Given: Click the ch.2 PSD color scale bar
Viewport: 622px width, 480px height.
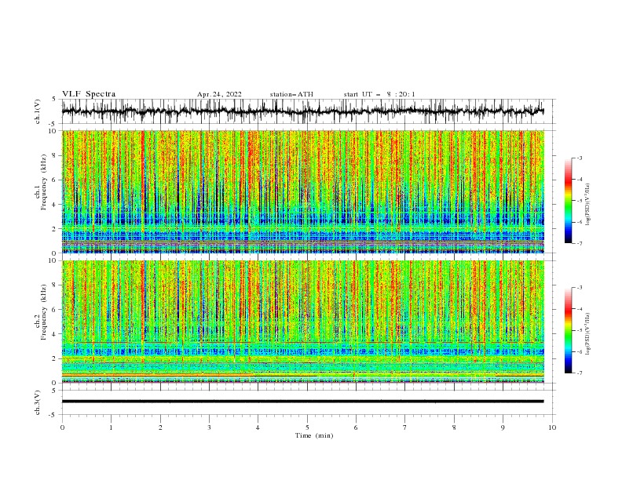Looking at the screenshot, I should coord(568,330).
